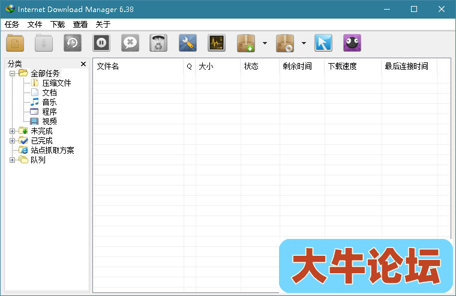Image resolution: width=456 pixels, height=296 pixels.
Task: Click the stacked queue folders icon
Action: pos(23,160)
